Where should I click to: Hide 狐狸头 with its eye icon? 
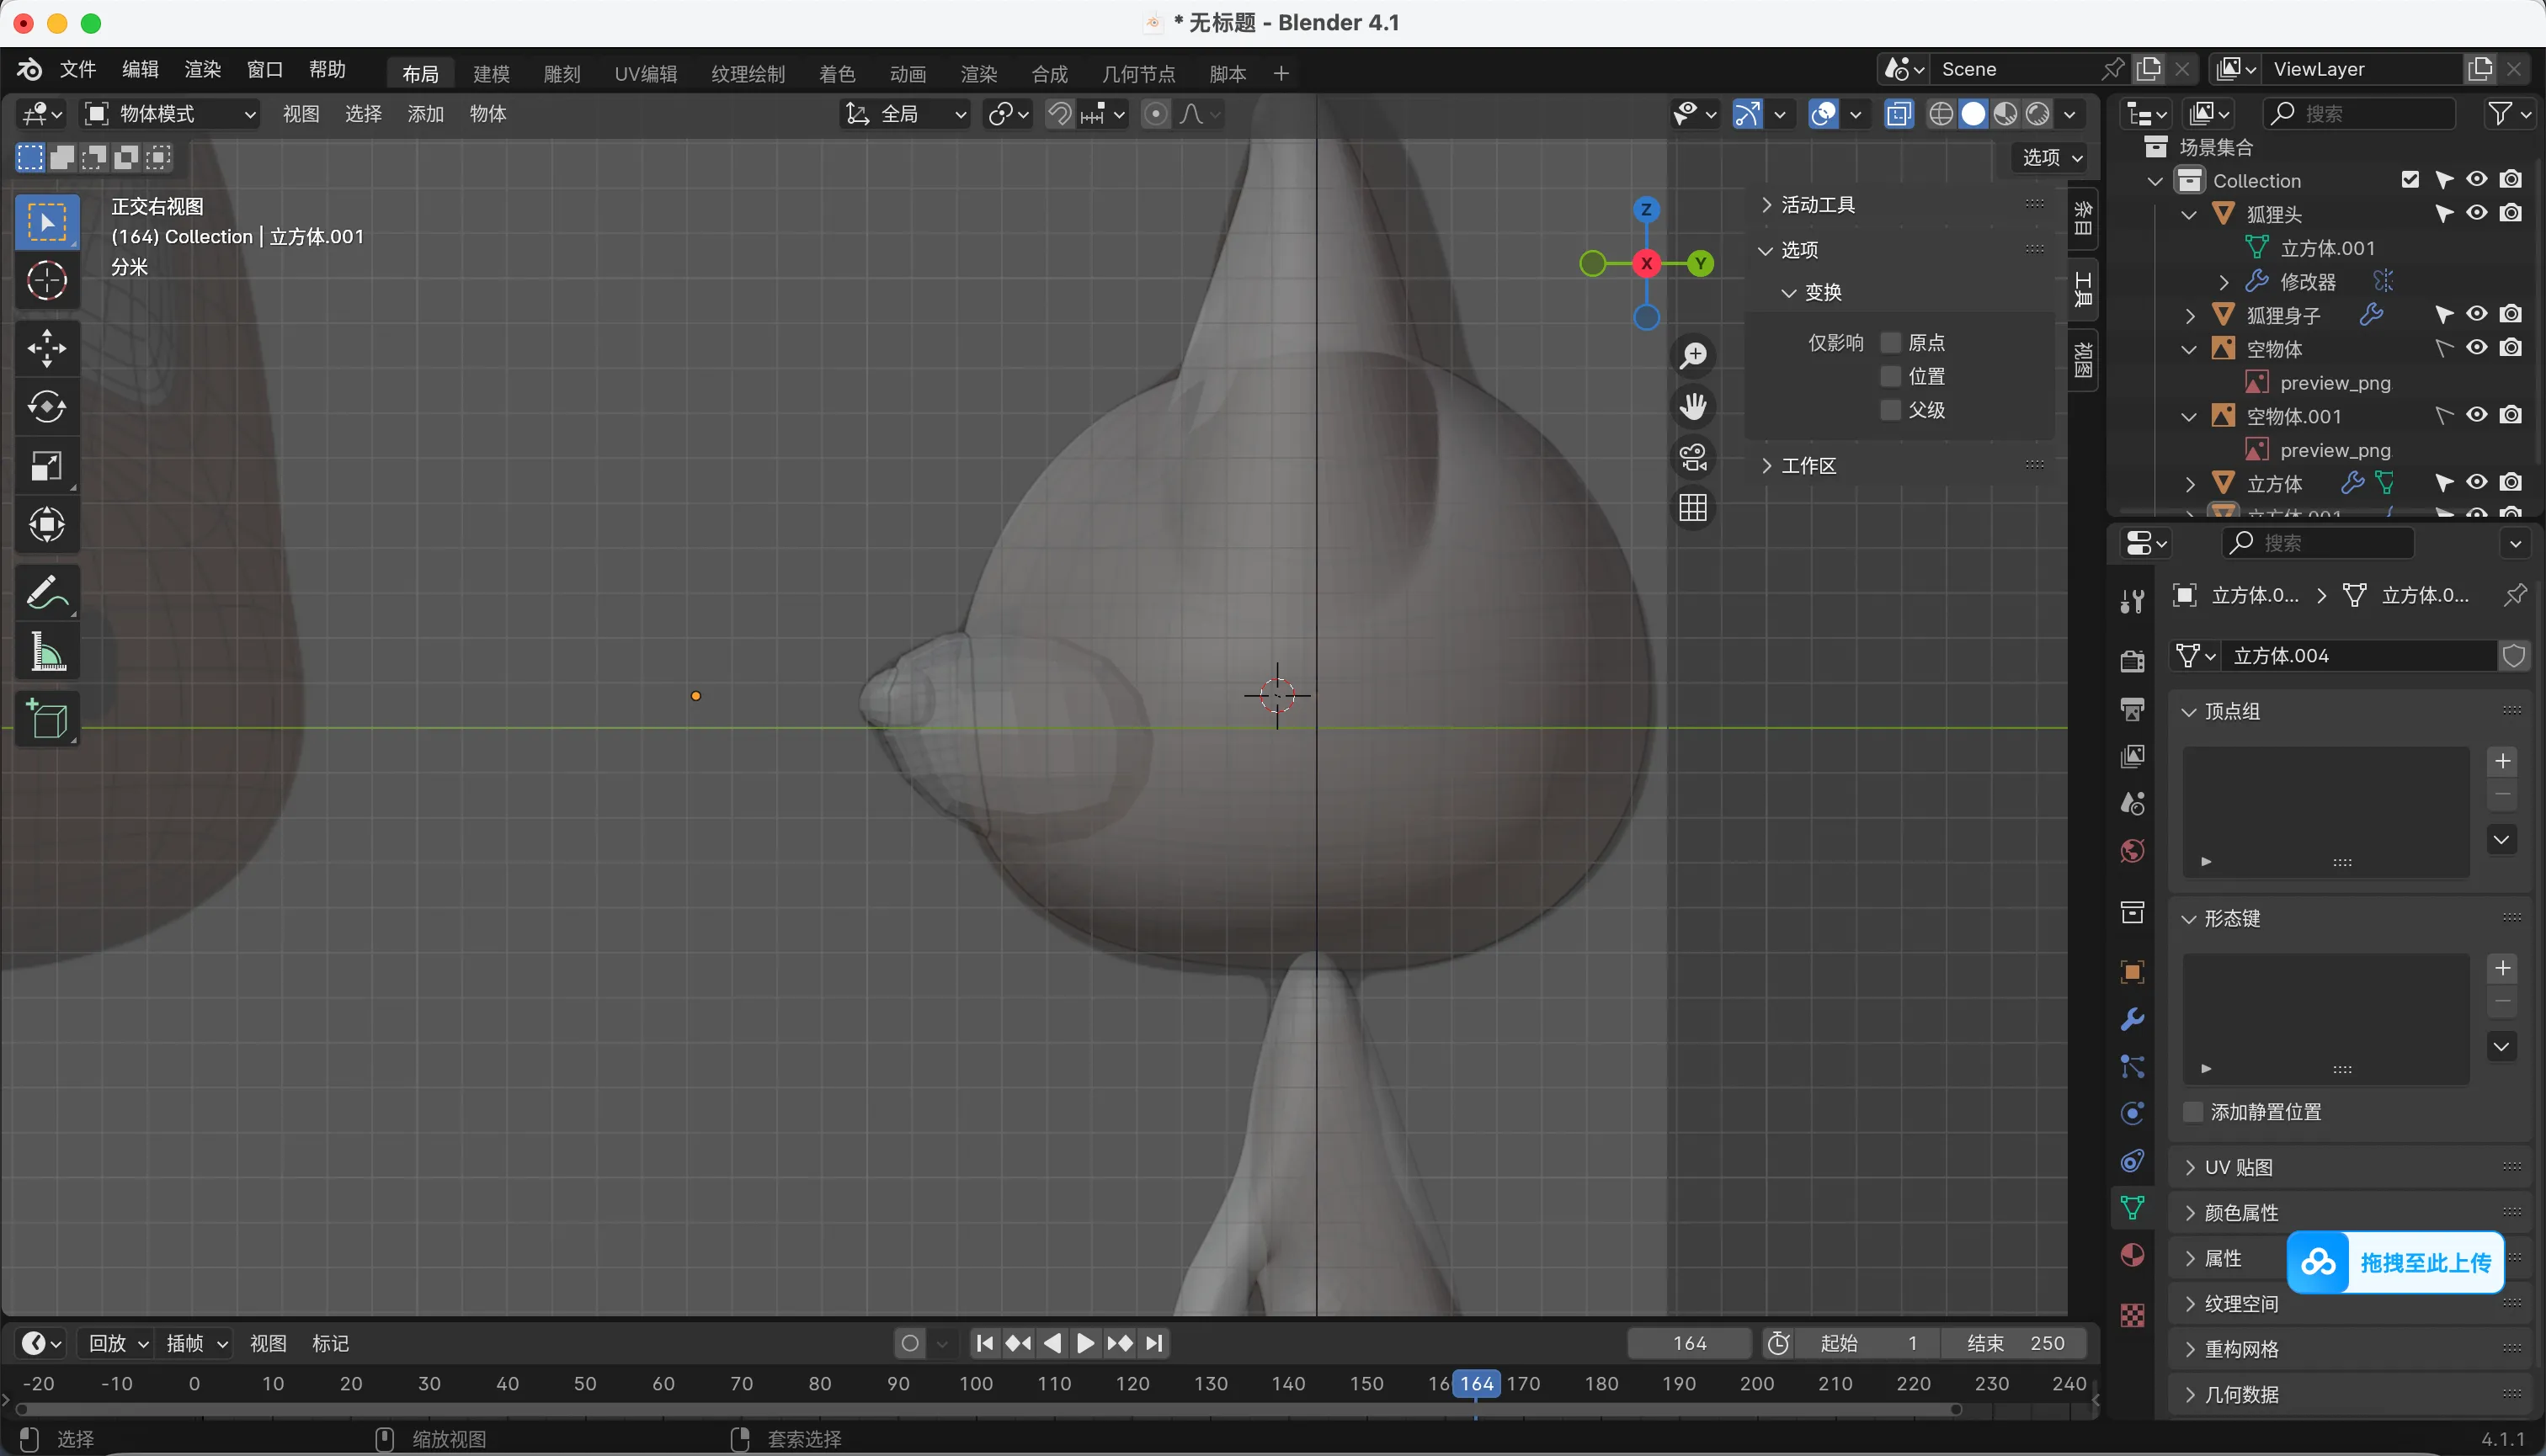coord(2476,213)
